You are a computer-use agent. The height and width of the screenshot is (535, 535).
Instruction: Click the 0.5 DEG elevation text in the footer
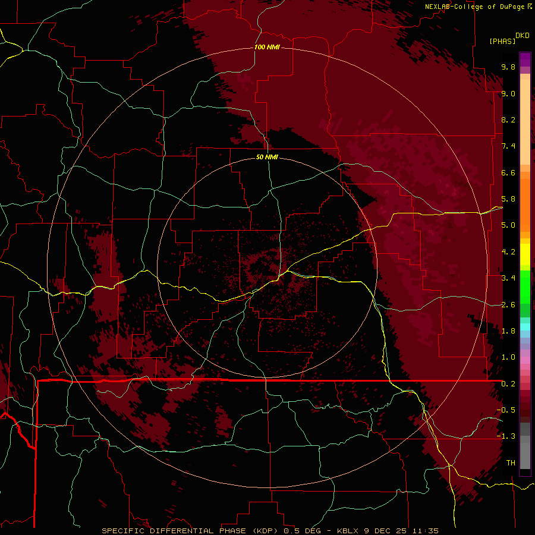click(x=302, y=531)
